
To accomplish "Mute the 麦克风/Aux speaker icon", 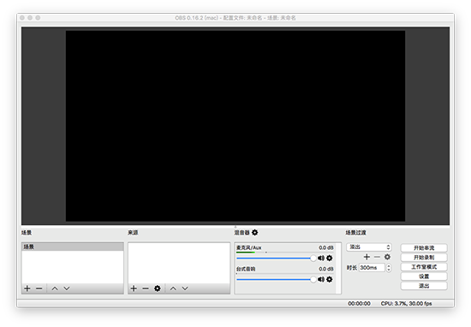I will coord(321,258).
